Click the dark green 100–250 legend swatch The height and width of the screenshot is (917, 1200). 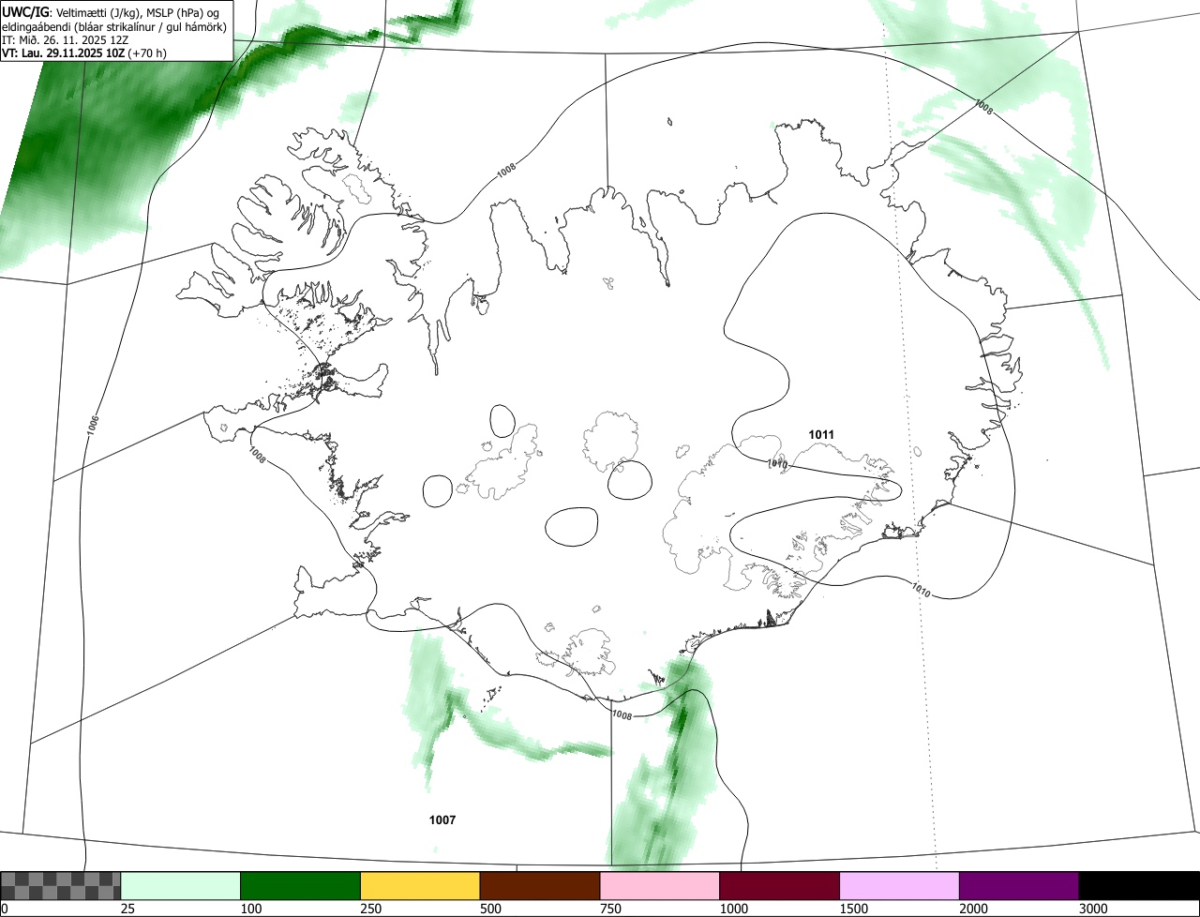point(301,886)
